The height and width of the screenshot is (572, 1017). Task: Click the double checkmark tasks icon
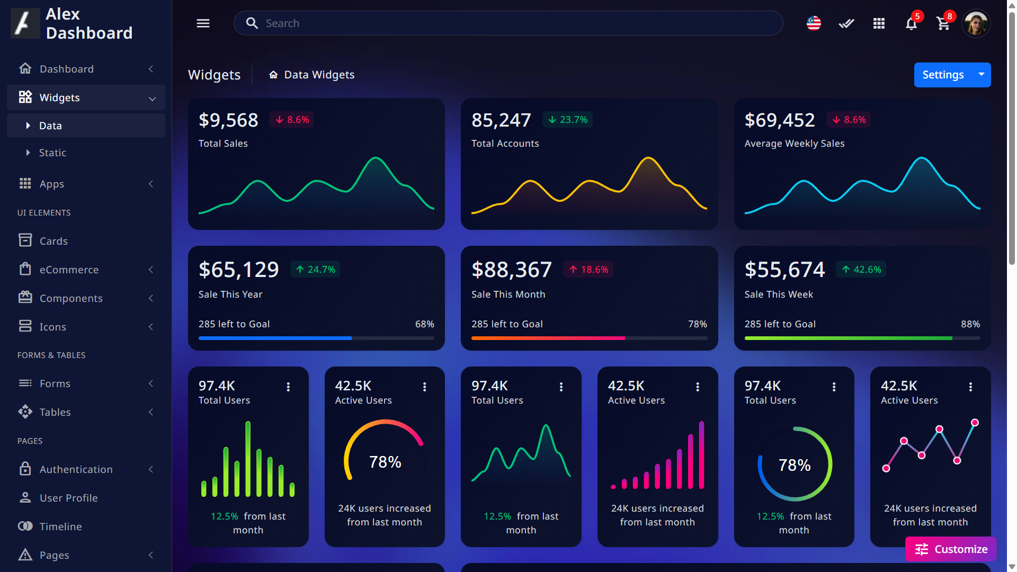click(x=846, y=23)
